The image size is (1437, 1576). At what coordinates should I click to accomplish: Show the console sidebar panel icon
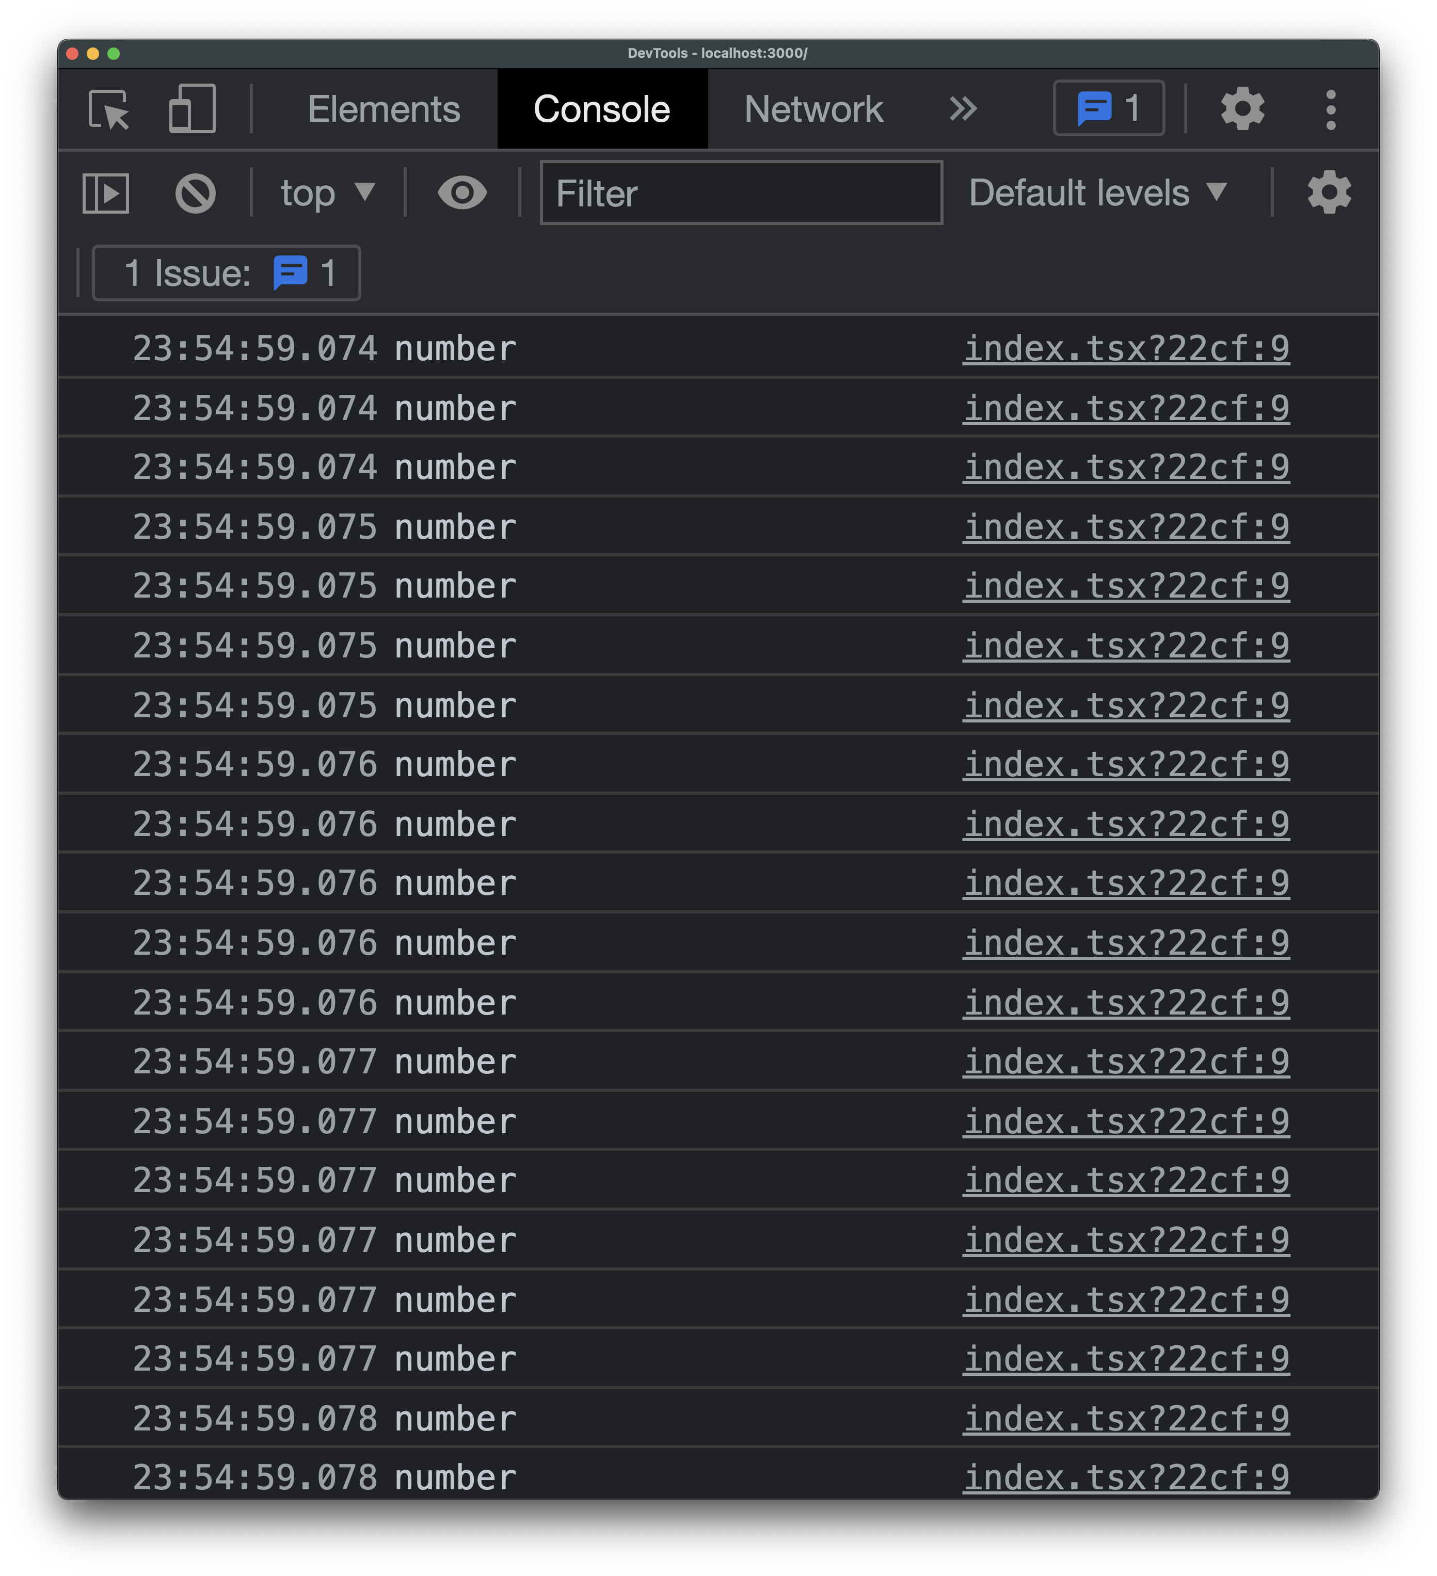pos(105,193)
